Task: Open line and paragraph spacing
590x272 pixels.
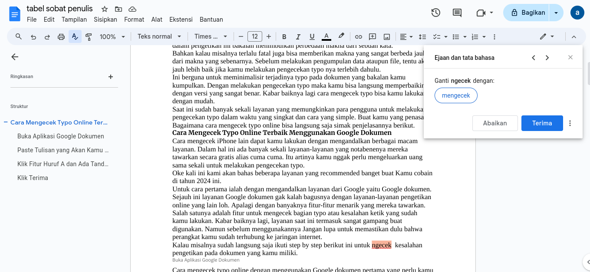Action: (422, 36)
